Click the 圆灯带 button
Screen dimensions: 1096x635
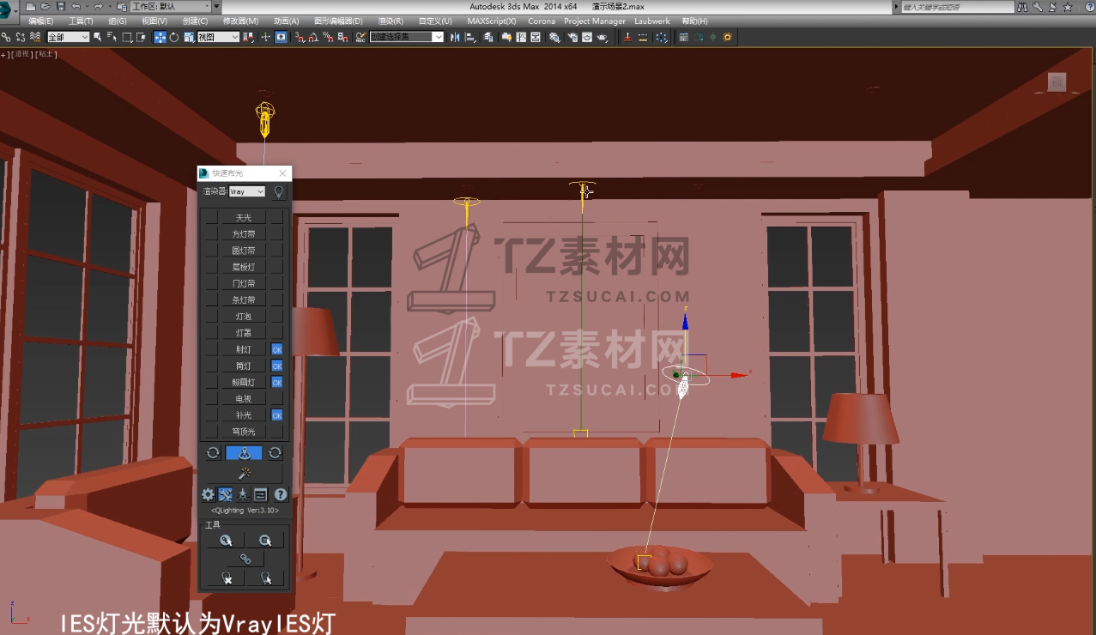[245, 251]
